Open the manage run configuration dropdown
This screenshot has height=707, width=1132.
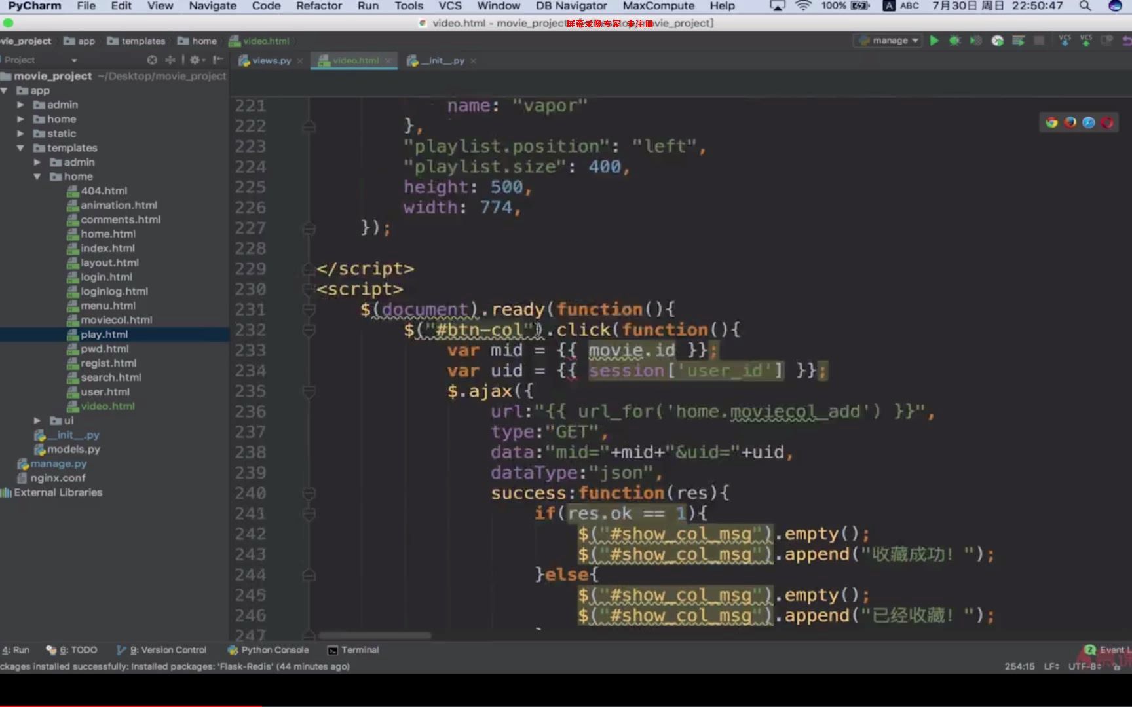point(888,41)
